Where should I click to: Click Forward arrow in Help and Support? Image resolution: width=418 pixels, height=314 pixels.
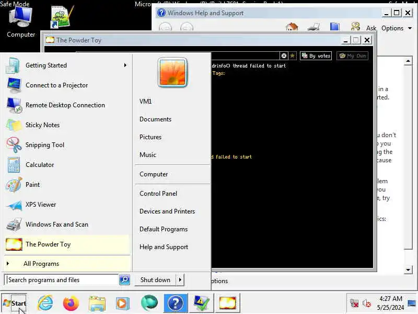187,27
